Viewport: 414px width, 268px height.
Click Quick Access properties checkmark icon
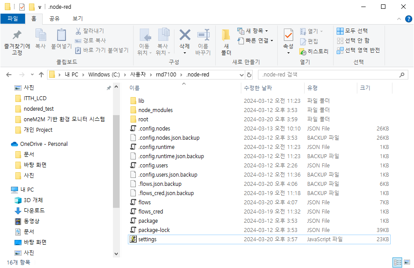22,7
